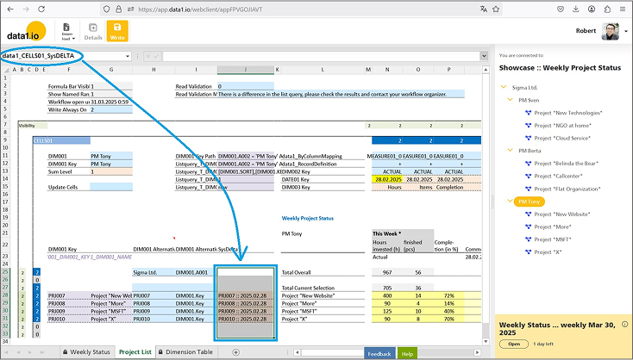This screenshot has height=360, width=633.
Task: Click the Total Overall hours value 967
Action: pyautogui.click(x=386, y=272)
